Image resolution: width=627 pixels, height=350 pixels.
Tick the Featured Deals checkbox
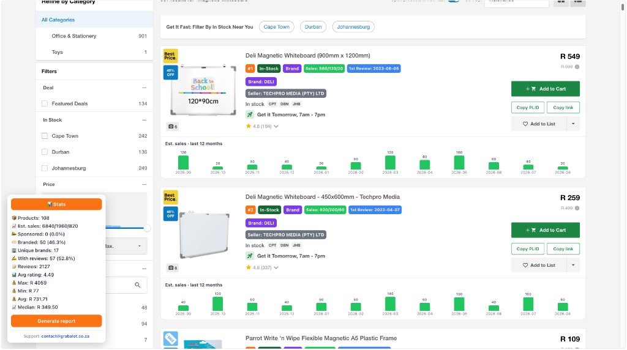(45, 104)
